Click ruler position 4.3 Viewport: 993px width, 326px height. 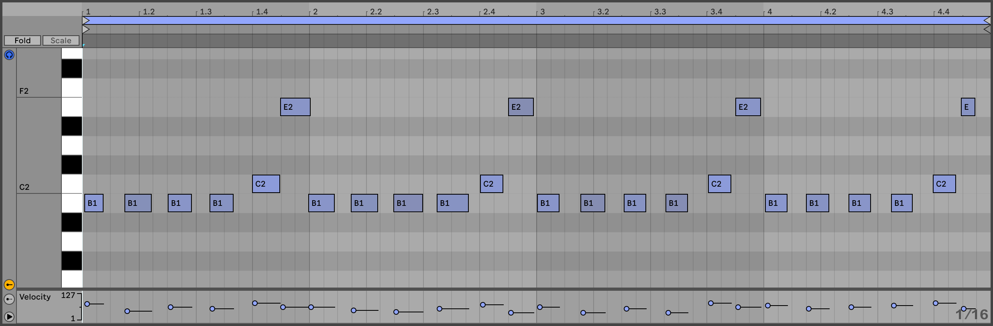(887, 12)
